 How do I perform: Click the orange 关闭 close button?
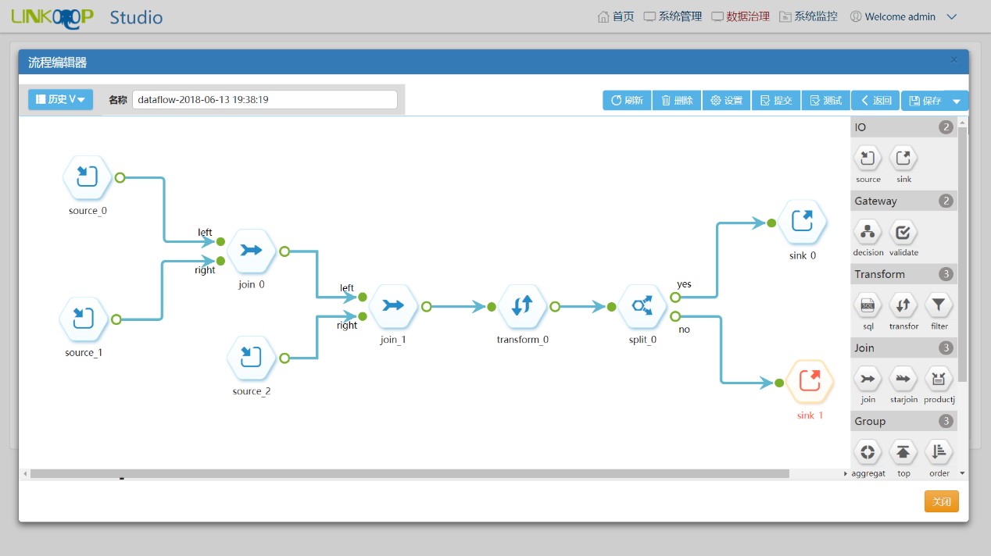coord(941,501)
